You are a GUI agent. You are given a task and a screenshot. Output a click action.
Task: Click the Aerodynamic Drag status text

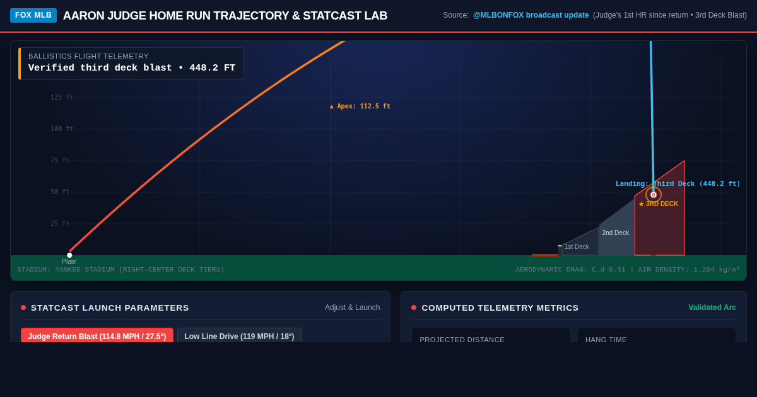point(628,270)
